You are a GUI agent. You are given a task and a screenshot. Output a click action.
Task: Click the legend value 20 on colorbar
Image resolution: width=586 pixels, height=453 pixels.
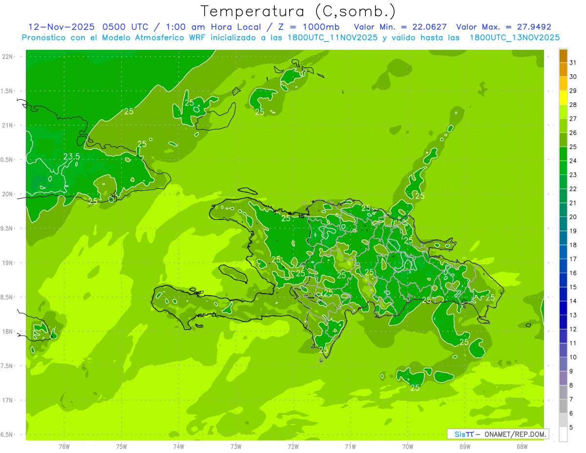click(x=573, y=217)
